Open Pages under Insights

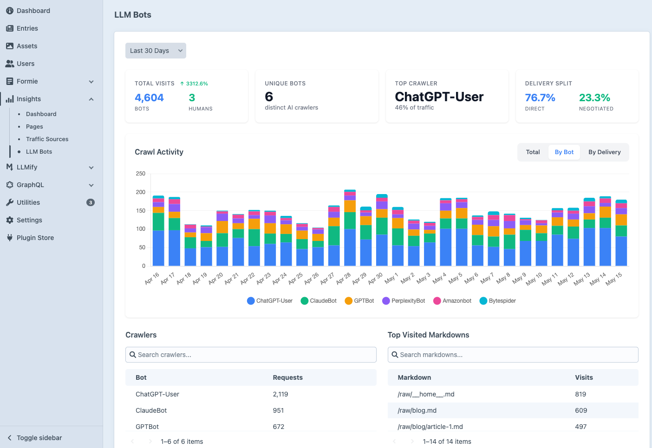coord(34,126)
